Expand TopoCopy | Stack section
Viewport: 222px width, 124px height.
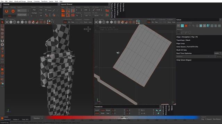click(x=183, y=40)
